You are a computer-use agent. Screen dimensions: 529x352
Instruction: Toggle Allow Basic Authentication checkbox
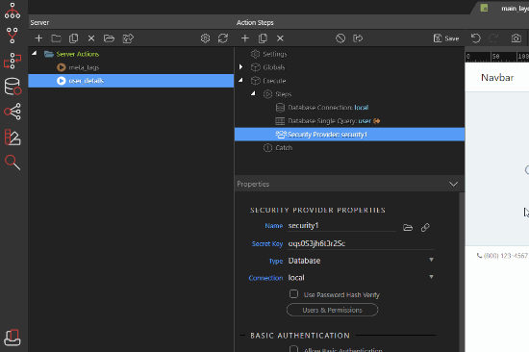(294, 348)
